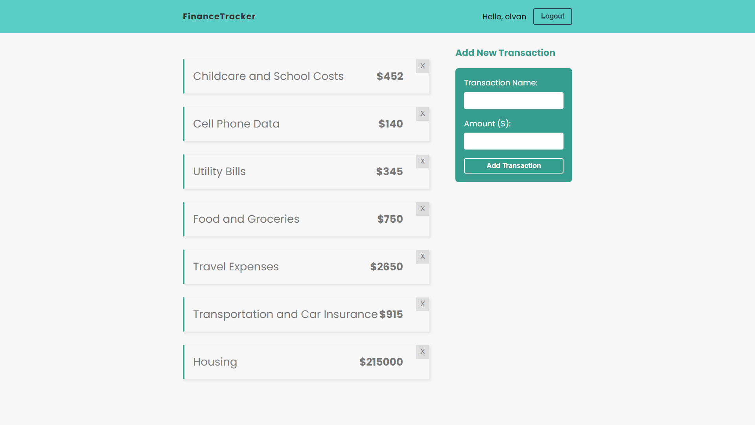Click the delete icon for Transportation and Car Insurance

(423, 304)
